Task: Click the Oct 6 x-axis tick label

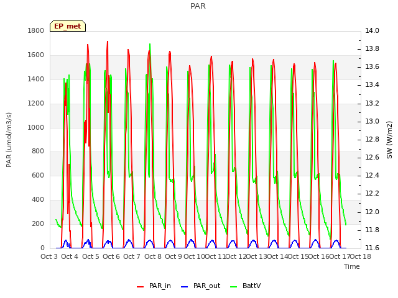Action: click(111, 256)
